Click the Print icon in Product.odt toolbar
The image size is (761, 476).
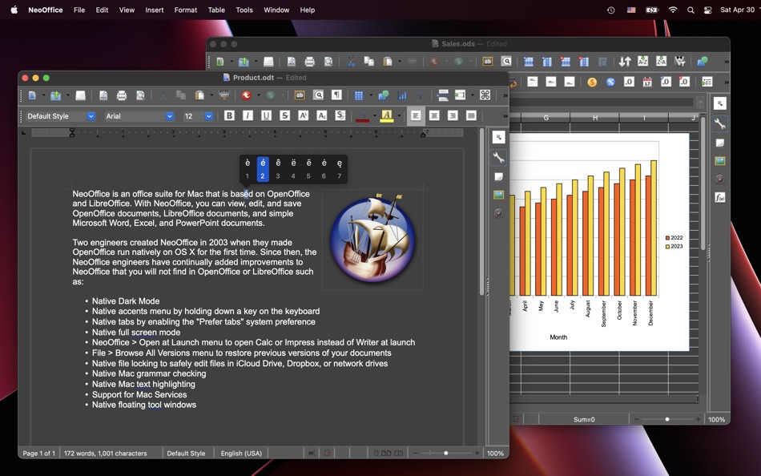tap(122, 95)
